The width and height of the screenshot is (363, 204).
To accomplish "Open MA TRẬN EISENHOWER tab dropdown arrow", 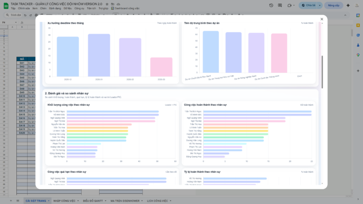I will (x=142, y=201).
